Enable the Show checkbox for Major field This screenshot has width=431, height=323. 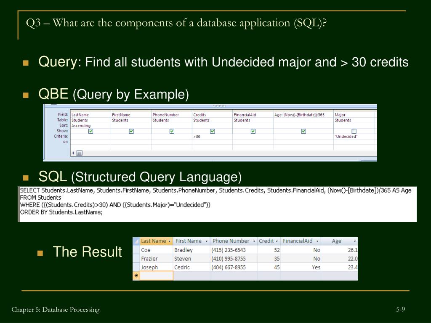(354, 131)
